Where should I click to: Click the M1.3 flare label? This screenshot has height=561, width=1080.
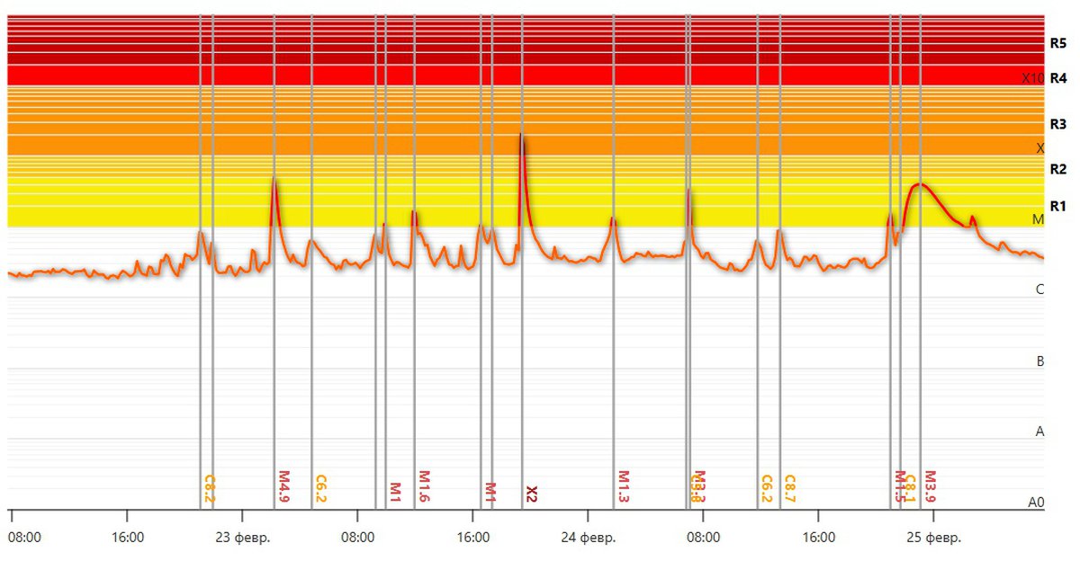(x=624, y=486)
